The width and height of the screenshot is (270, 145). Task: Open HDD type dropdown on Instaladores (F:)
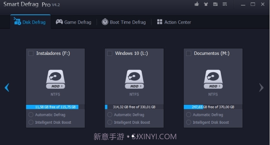56,86
